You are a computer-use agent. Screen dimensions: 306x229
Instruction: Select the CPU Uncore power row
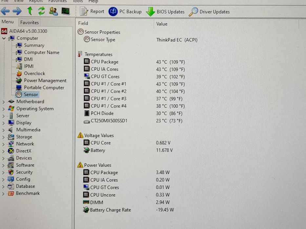click(127, 195)
